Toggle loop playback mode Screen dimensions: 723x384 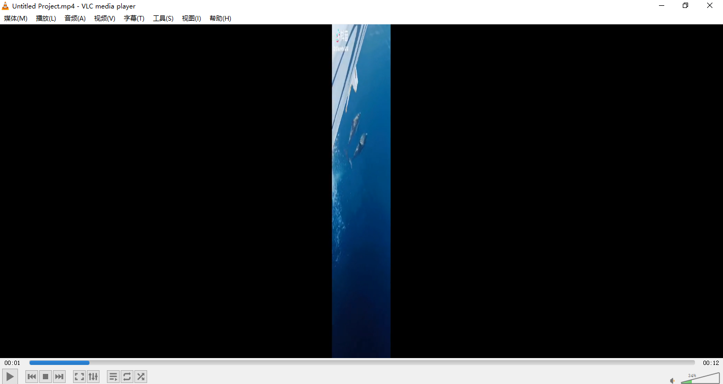point(127,376)
